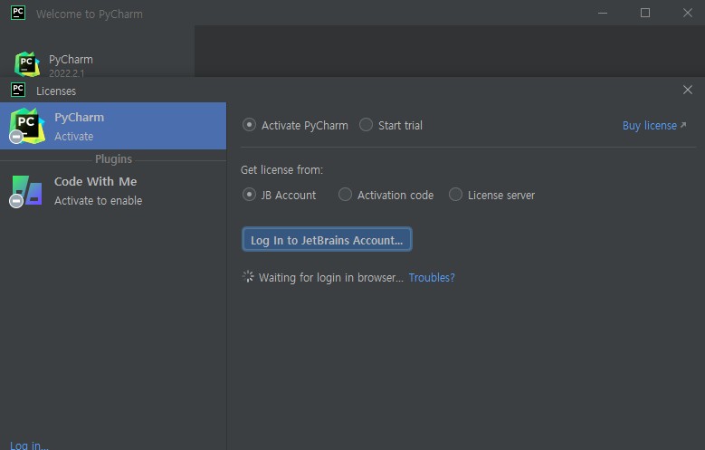Screen dimensions: 705x450
Task: Click the PC icon in Licenses title bar
Action: coord(18,90)
